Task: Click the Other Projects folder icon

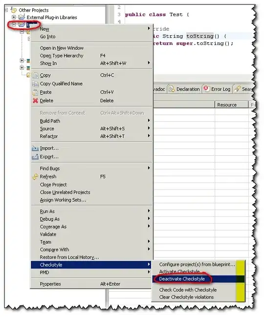Action: pyautogui.click(x=14, y=10)
